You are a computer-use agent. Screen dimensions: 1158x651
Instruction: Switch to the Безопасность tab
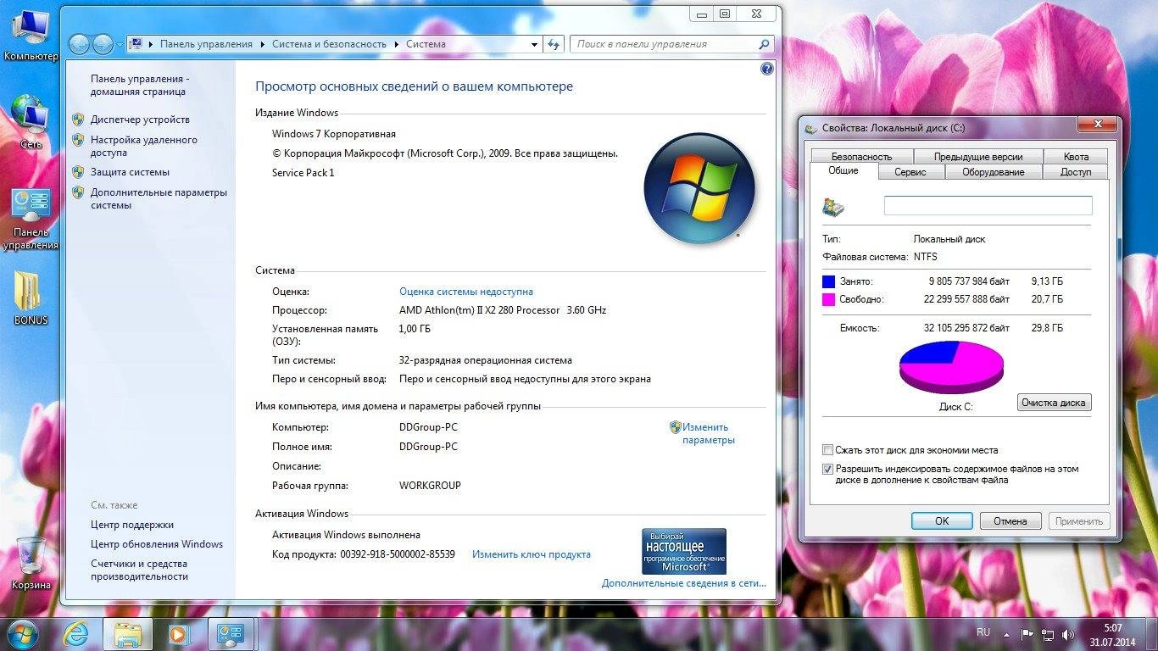(861, 157)
